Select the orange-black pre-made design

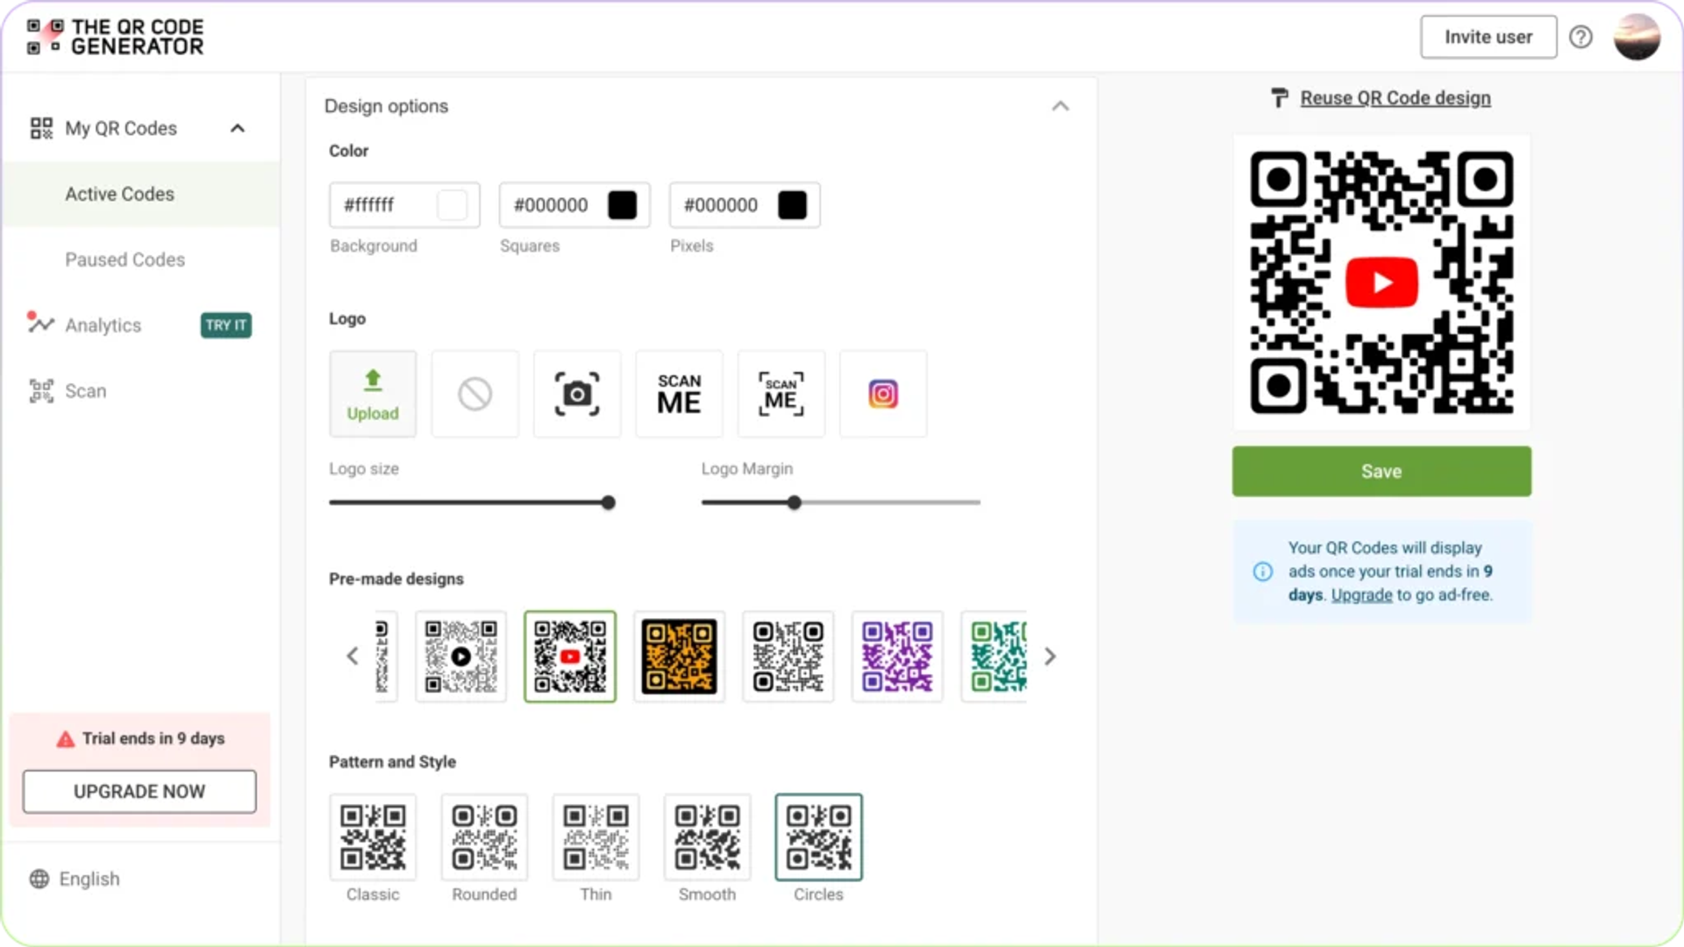coord(679,656)
